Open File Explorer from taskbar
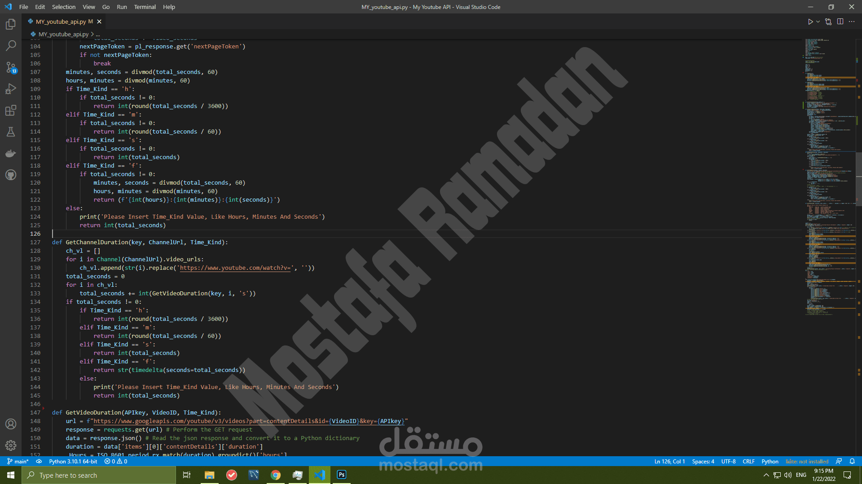The width and height of the screenshot is (862, 484). point(209,475)
